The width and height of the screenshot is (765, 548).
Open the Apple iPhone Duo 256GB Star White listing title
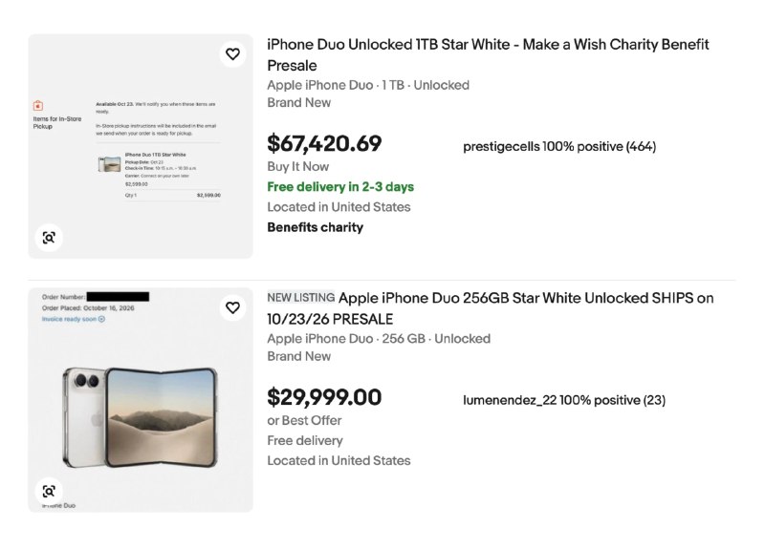pyautogui.click(x=491, y=308)
